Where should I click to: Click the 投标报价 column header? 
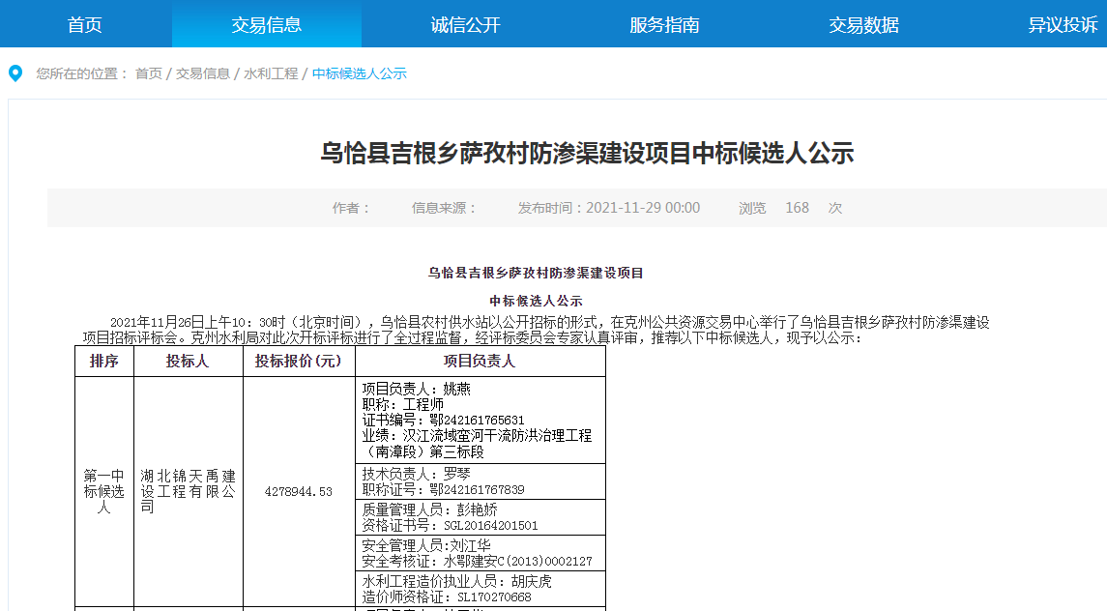(299, 362)
